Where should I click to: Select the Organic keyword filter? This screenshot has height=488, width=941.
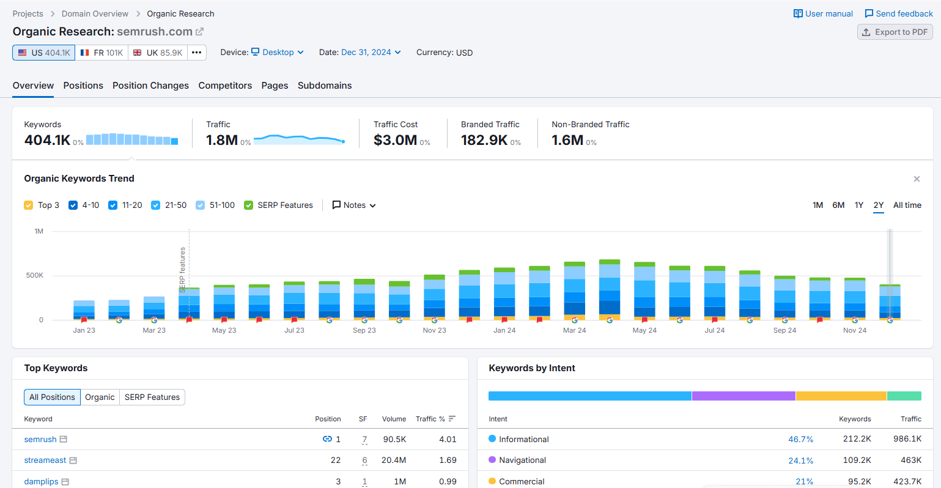[100, 397]
